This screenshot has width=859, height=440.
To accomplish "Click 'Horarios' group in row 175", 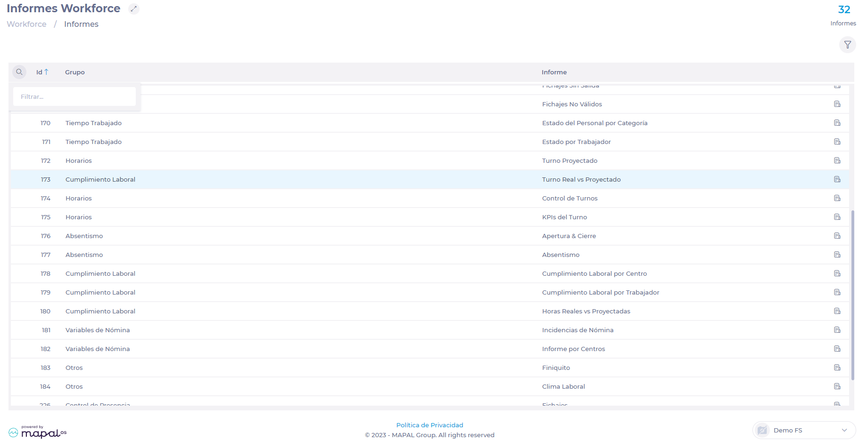I will pyautogui.click(x=79, y=217).
